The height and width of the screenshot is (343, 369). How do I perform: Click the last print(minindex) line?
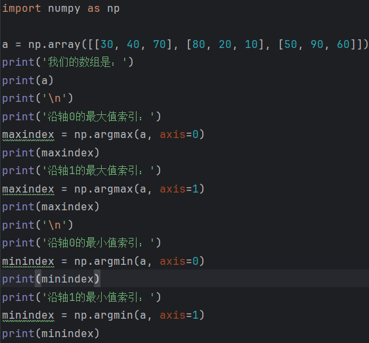click(51, 333)
